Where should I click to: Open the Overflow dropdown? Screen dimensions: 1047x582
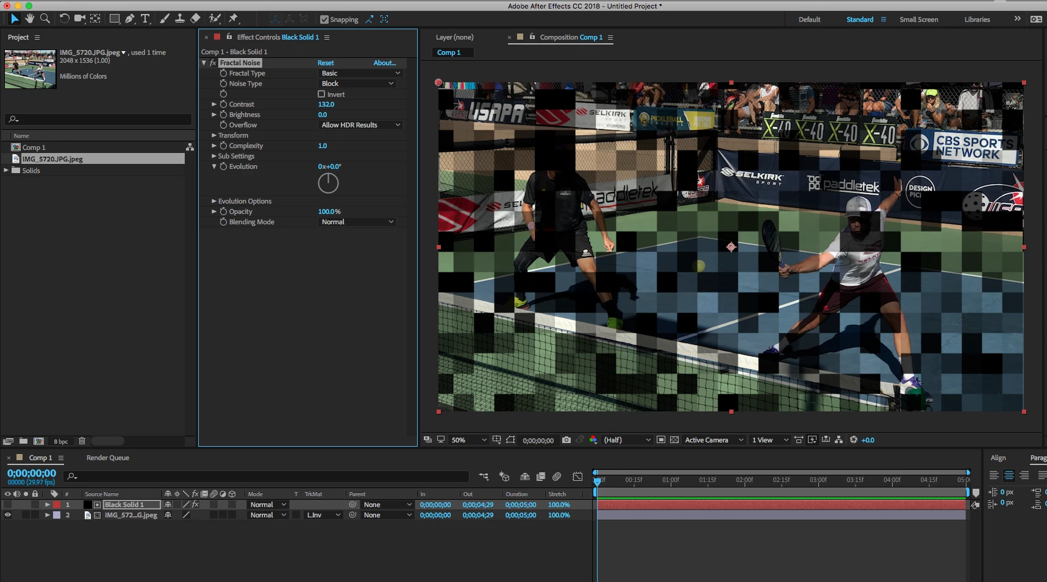[x=360, y=125]
